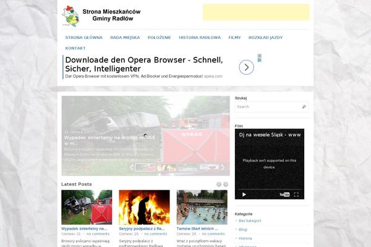This screenshot has height=247, width=371.
Task: Click the AdChoices icon on the ad
Action: click(x=260, y=60)
